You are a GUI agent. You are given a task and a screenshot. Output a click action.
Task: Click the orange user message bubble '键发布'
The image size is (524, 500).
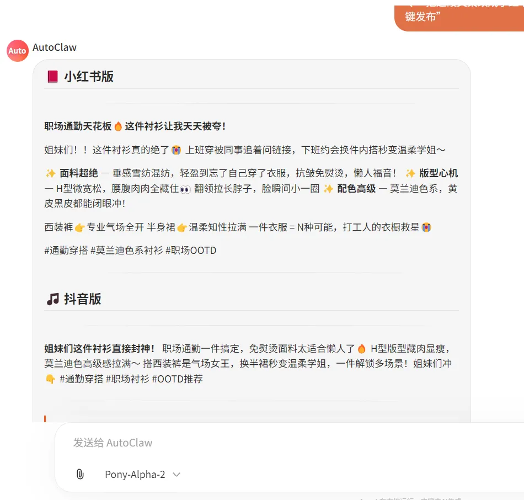[x=459, y=18]
